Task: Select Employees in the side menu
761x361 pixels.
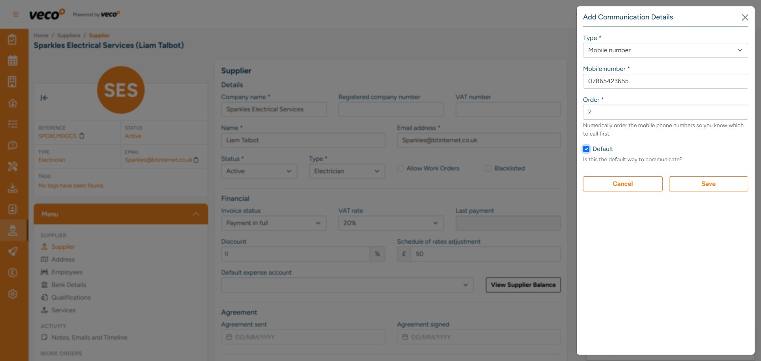Action: coord(67,272)
